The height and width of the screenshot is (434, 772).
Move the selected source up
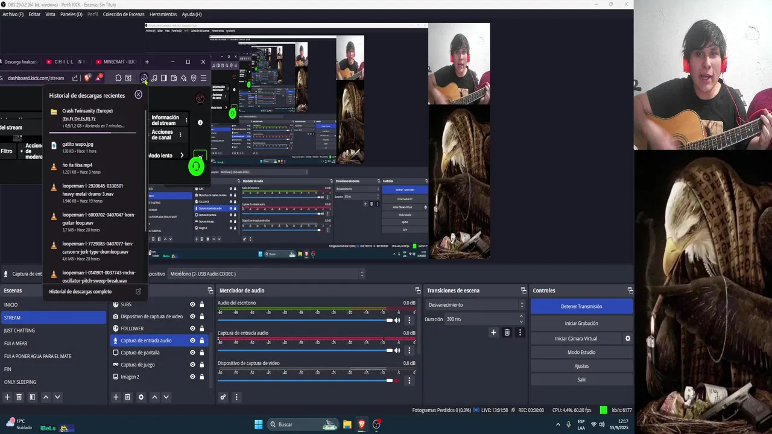[x=154, y=397]
